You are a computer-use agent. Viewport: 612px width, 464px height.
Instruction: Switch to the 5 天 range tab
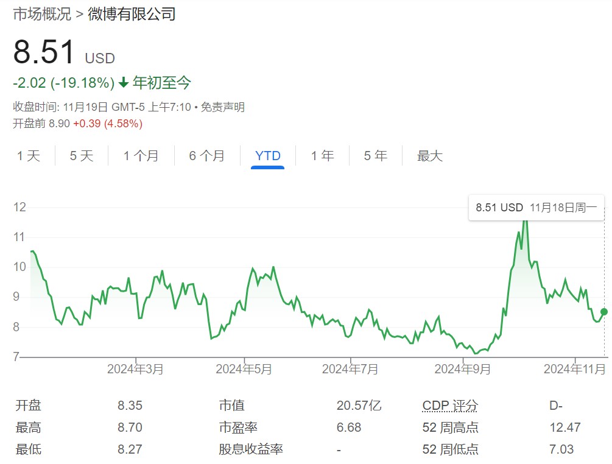pyautogui.click(x=82, y=156)
